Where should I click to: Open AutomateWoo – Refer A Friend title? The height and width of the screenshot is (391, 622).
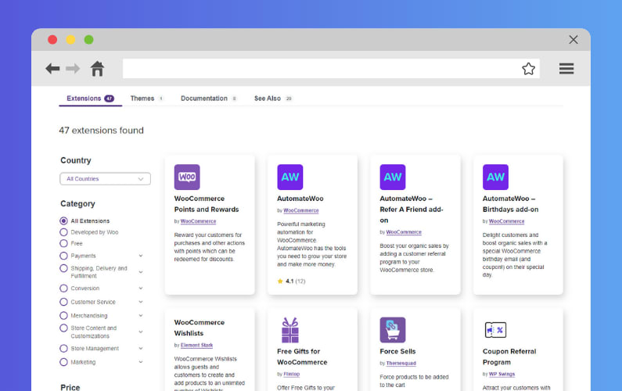click(x=412, y=210)
